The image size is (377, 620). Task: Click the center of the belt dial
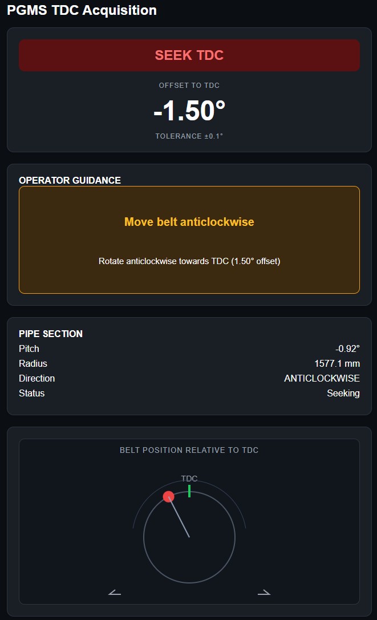point(189,537)
